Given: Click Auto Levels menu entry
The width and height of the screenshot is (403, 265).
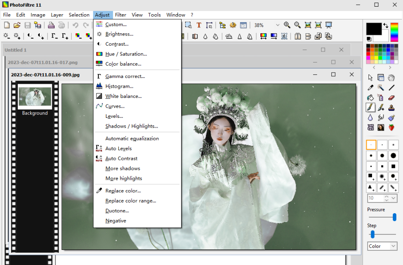Looking at the screenshot, I should 118,148.
